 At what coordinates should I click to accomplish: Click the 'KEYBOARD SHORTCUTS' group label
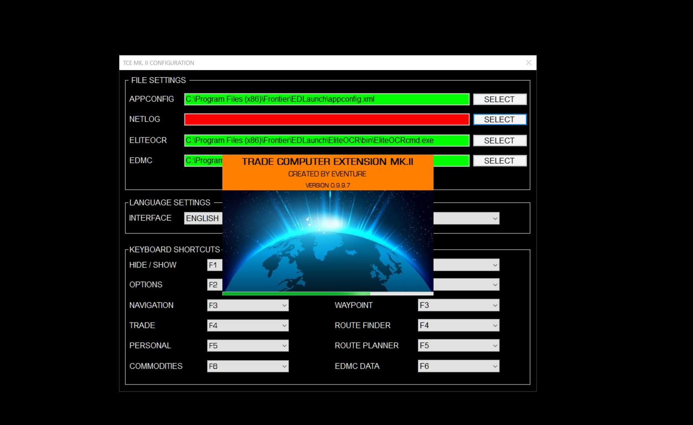(174, 250)
